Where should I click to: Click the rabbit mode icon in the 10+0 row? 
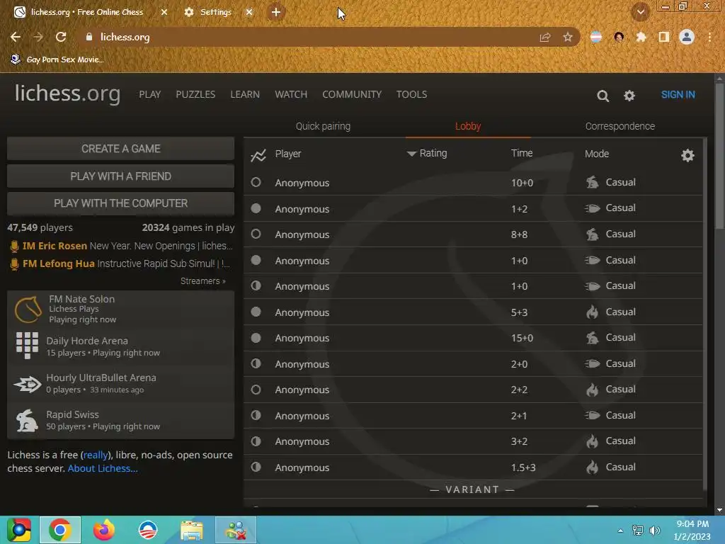tap(593, 182)
